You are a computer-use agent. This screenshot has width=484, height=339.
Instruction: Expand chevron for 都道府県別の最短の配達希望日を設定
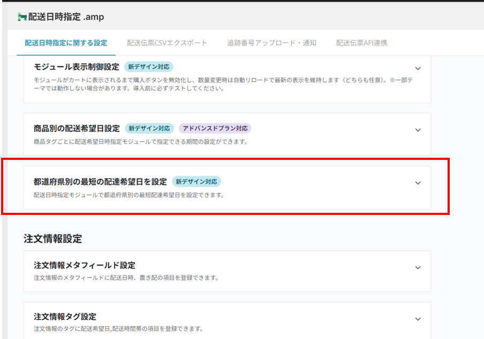point(418,183)
